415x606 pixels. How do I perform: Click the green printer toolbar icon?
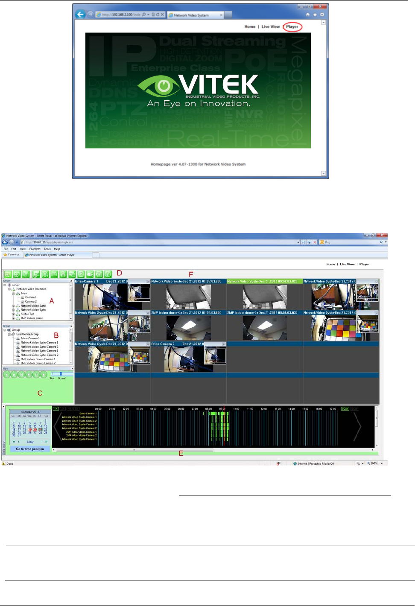tap(63, 274)
